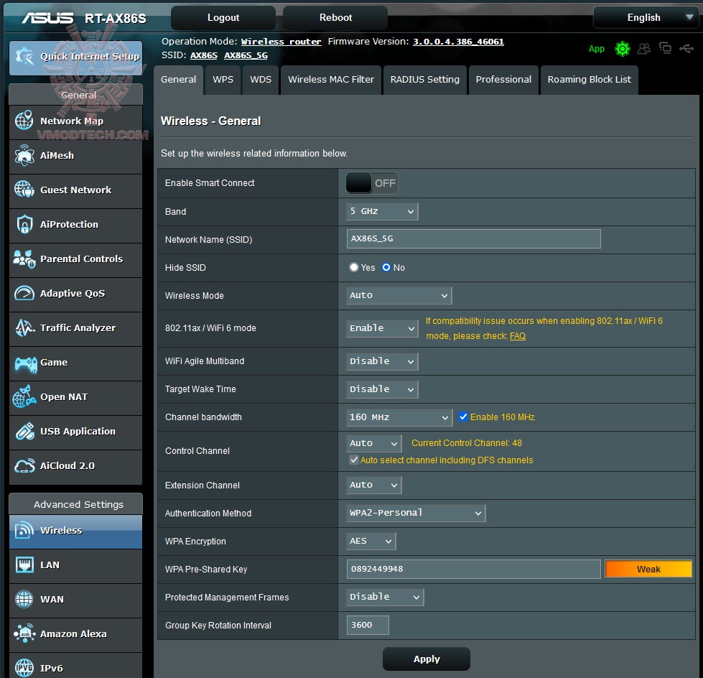
Task: Open the English language dropdown
Action: [x=645, y=17]
